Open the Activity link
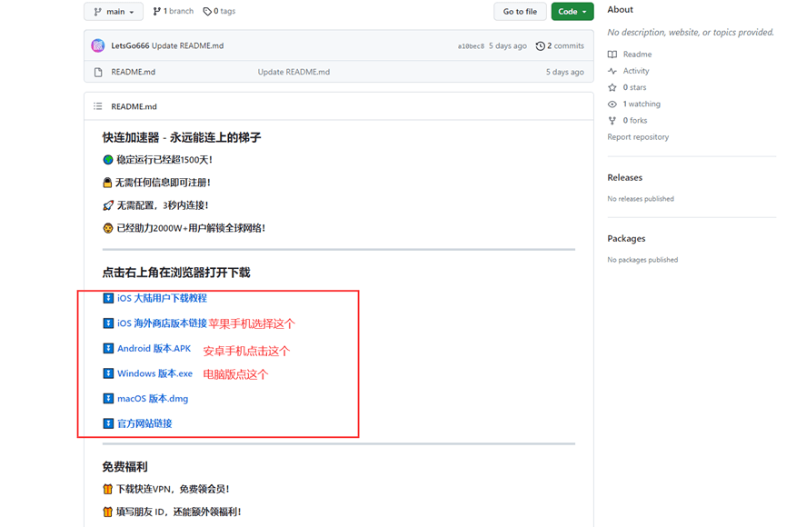This screenshot has height=527, width=786. coord(636,71)
